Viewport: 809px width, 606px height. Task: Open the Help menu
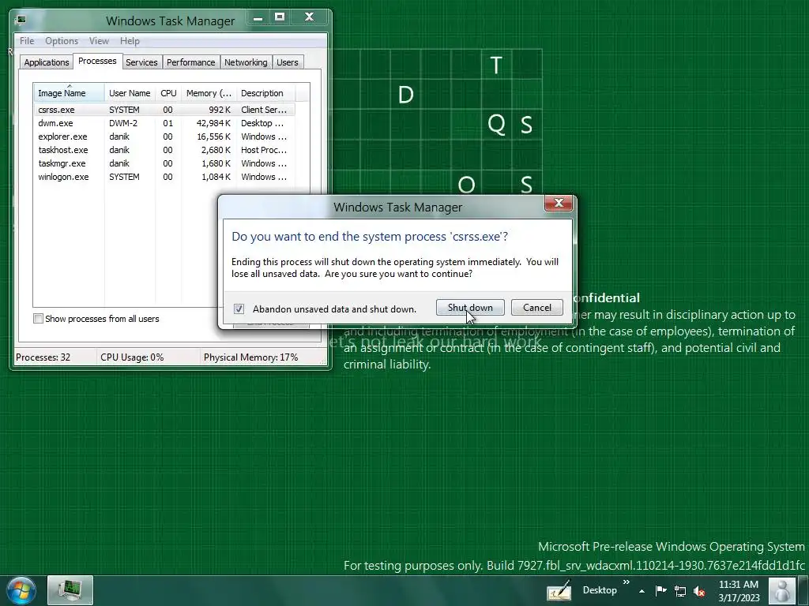[x=130, y=41]
